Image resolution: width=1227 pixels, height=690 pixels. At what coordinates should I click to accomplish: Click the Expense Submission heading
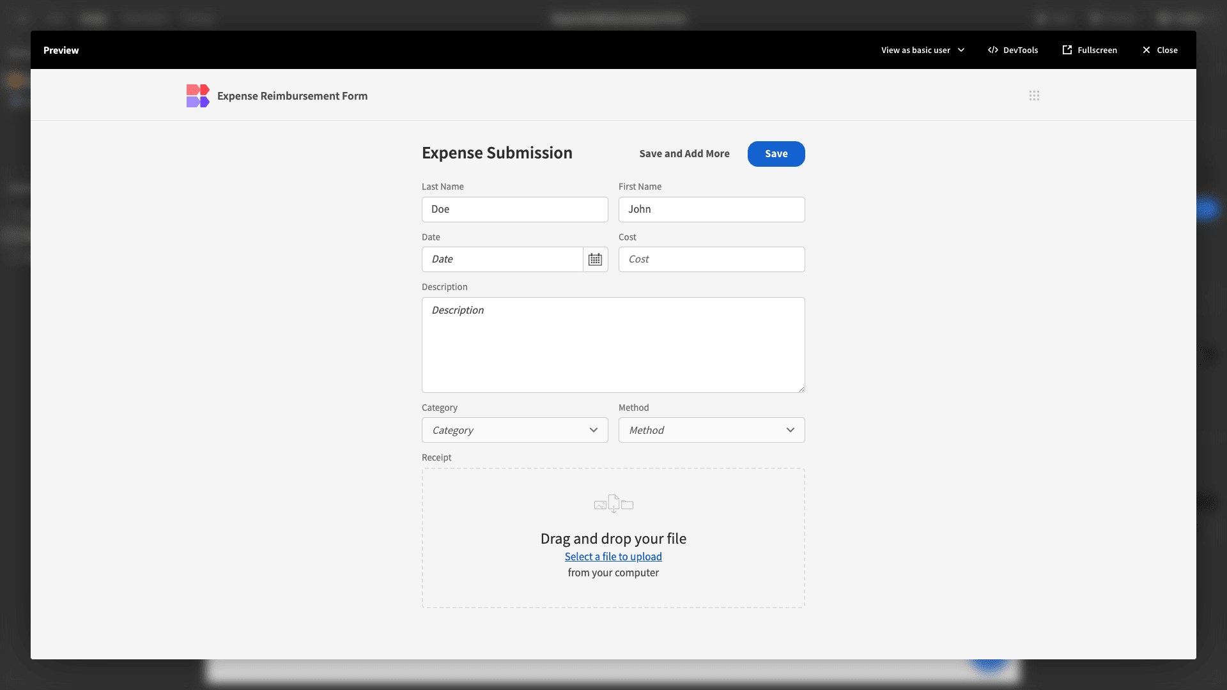[497, 153]
